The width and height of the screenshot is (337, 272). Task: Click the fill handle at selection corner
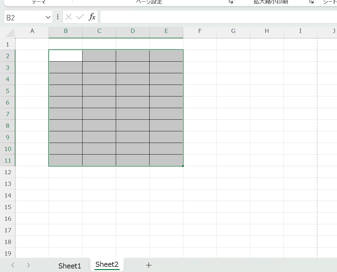pos(183,166)
